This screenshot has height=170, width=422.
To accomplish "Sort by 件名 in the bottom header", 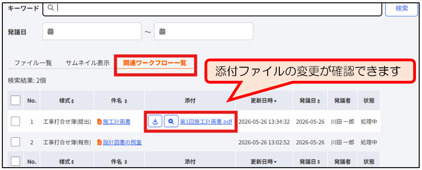I will pos(119,161).
